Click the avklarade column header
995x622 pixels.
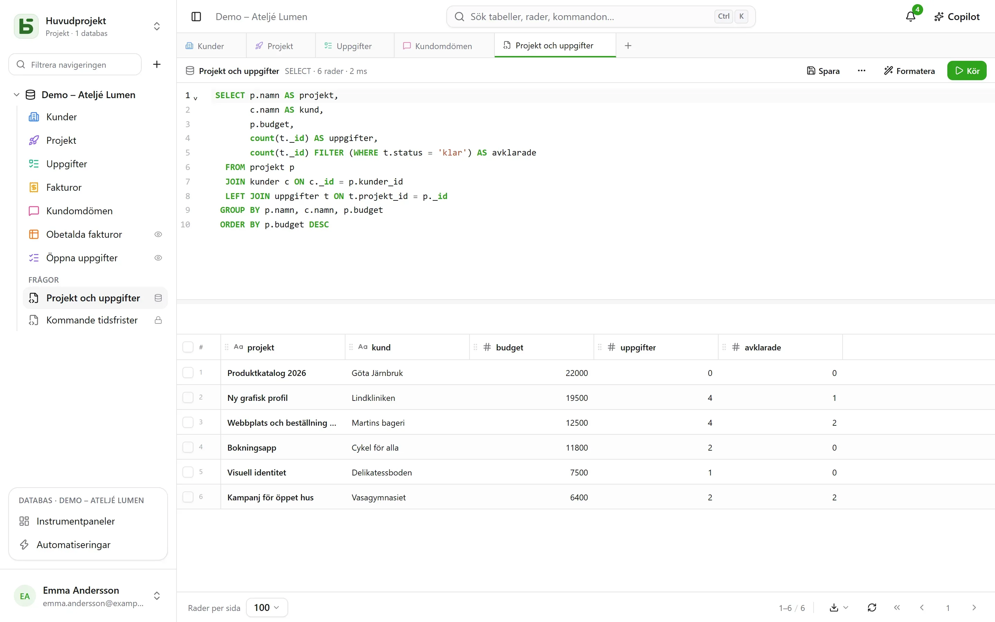pyautogui.click(x=780, y=347)
